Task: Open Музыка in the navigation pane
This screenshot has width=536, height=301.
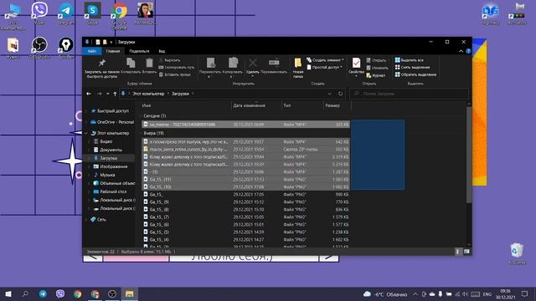Action: (x=107, y=175)
